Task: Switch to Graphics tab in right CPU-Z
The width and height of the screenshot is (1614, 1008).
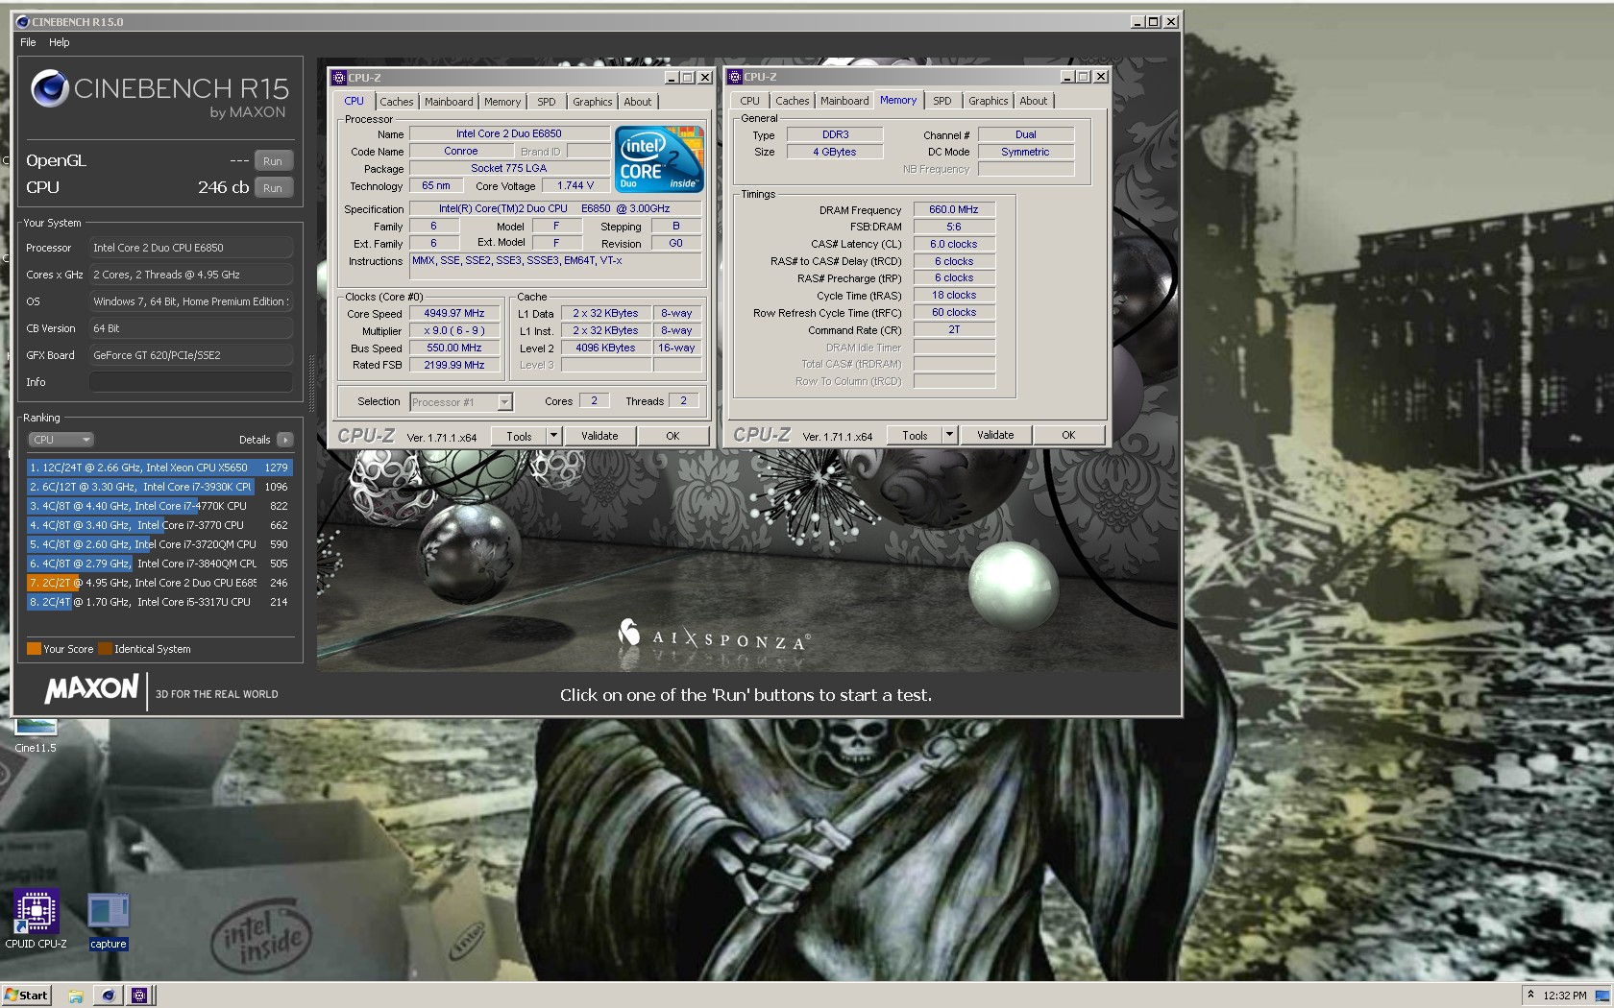Action: 989,101
